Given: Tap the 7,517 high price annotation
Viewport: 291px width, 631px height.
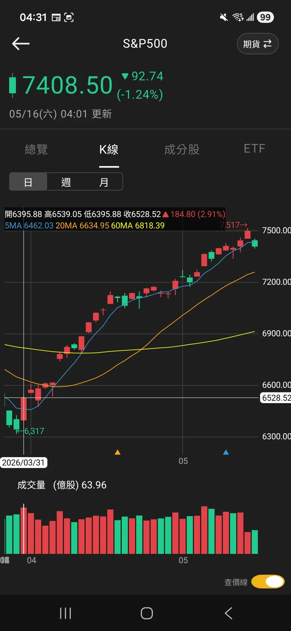Looking at the screenshot, I should coord(234,225).
